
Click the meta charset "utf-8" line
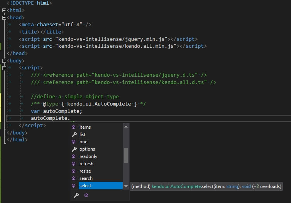pos(55,25)
